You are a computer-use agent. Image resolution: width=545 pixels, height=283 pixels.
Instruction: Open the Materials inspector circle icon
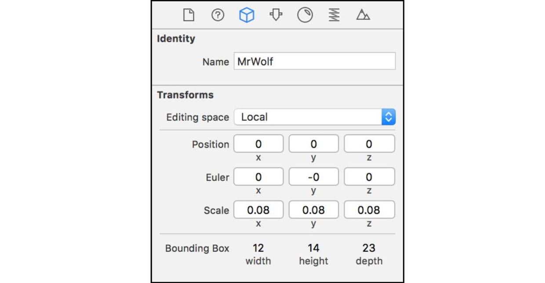point(305,15)
